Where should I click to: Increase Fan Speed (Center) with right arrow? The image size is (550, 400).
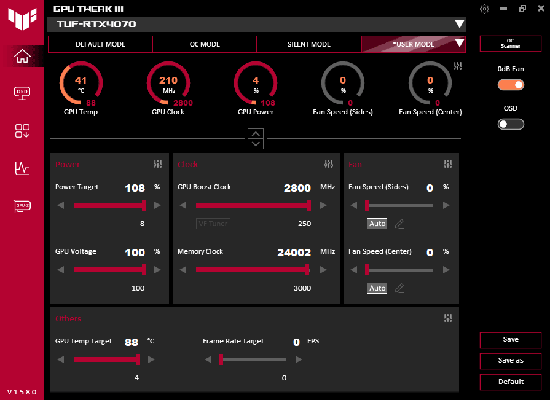446,270
